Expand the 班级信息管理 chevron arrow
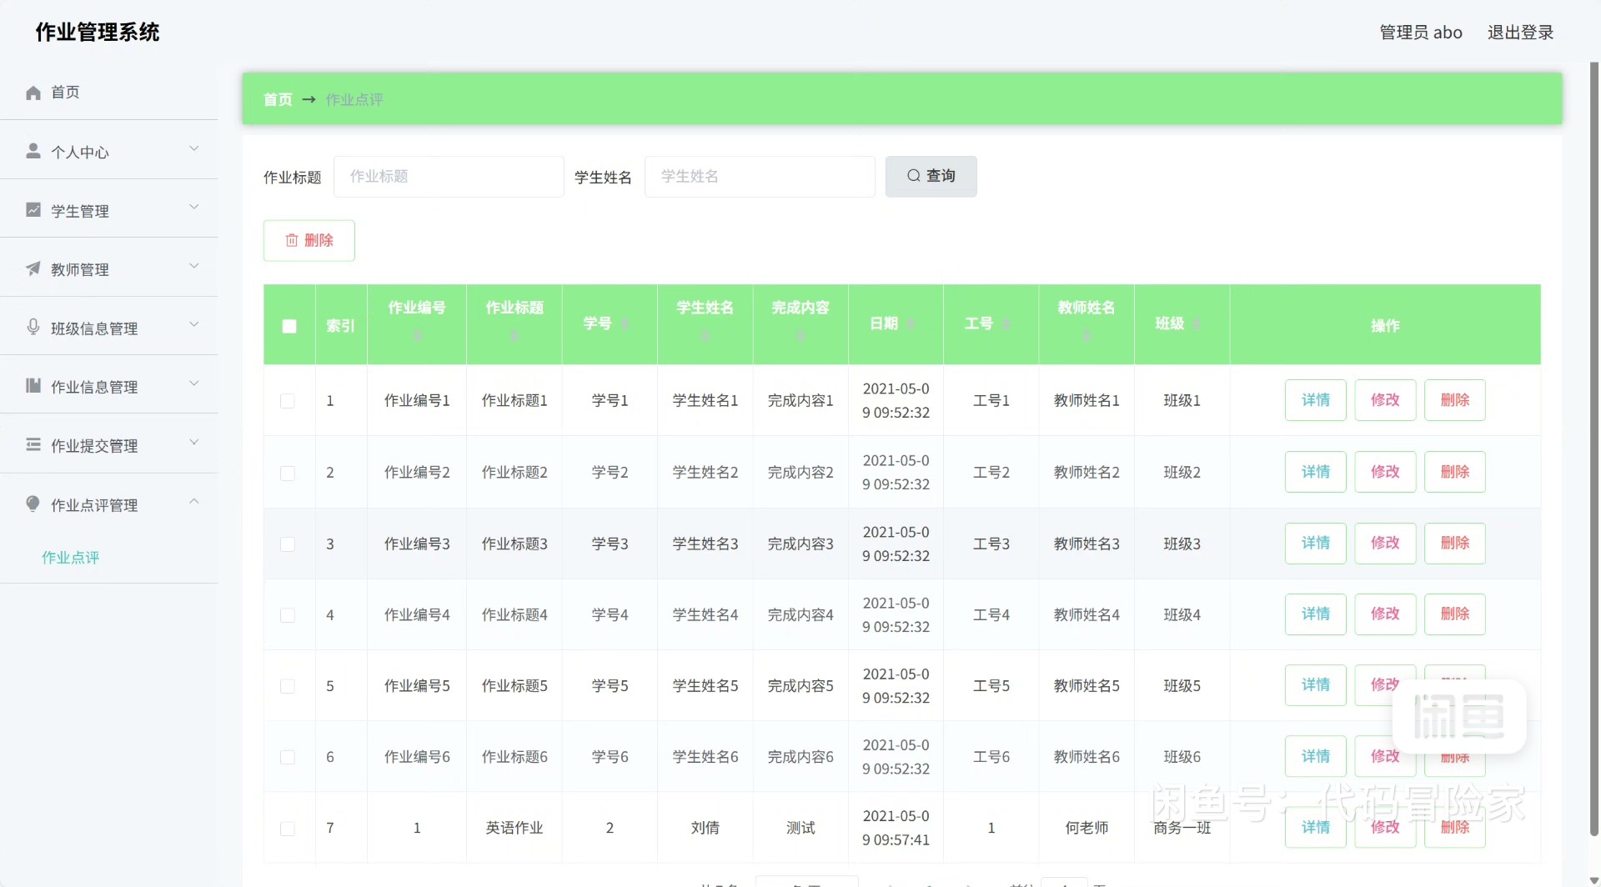The image size is (1601, 887). pos(194,325)
